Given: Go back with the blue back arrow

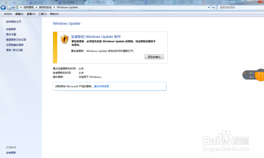Looking at the screenshot, I should (x=3, y=8).
